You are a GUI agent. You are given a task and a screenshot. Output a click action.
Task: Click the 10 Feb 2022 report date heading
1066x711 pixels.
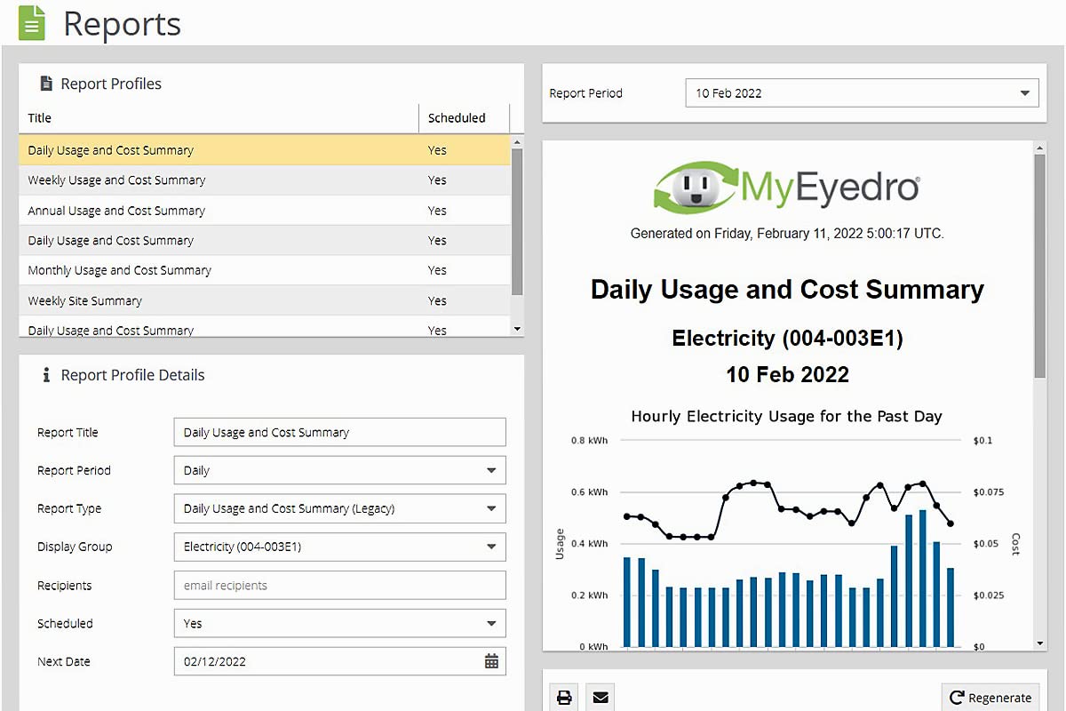coord(787,374)
